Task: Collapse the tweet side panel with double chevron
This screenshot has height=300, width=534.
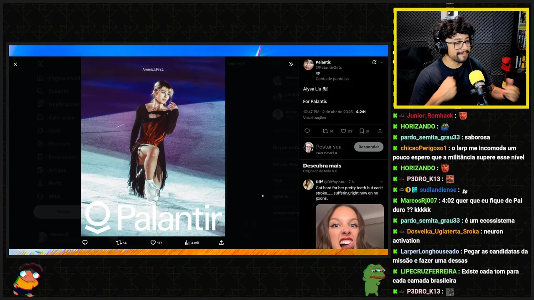Action: (x=291, y=64)
